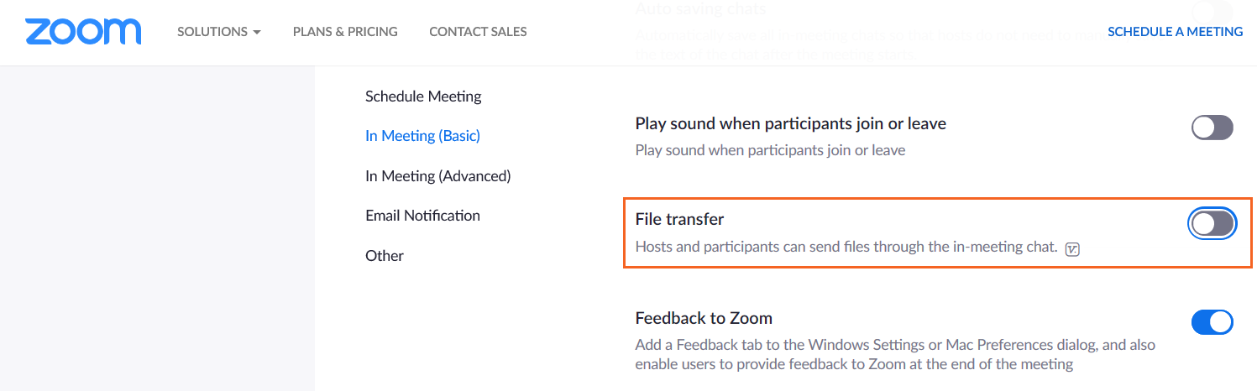Select Schedule Meeting in settings sidebar
The height and width of the screenshot is (391, 1257).
[x=423, y=96]
